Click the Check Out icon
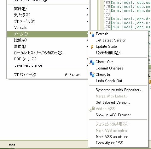The width and height of the screenshot is (151, 149). tap(92, 62)
